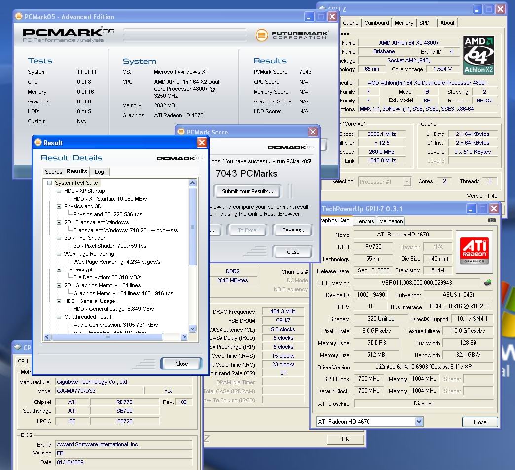Click the AMD 64 Athlon X2 logo in CPU-Z
This screenshot has width=515, height=470.
(478, 55)
